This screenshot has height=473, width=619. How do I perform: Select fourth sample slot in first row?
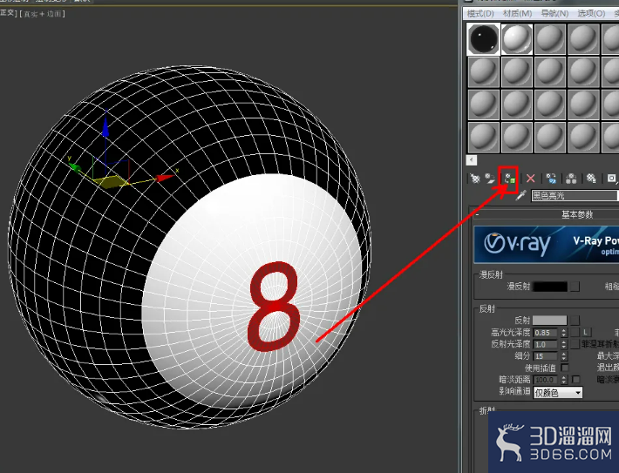[583, 39]
